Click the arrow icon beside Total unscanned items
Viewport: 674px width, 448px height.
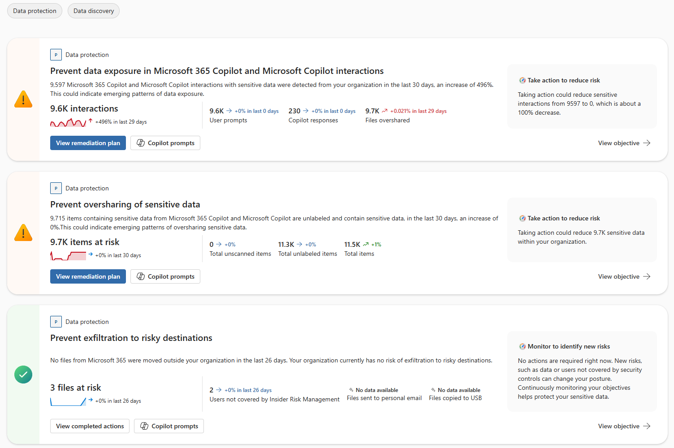click(219, 244)
